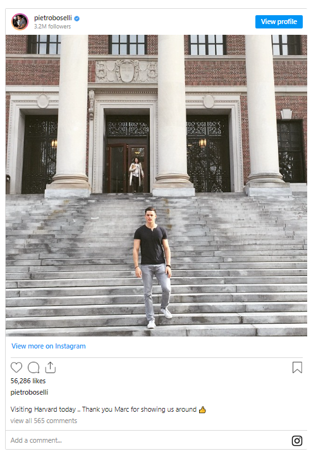The width and height of the screenshot is (323, 456).
Task: Select the pietroboselli username above the caption
Action: coord(29,392)
